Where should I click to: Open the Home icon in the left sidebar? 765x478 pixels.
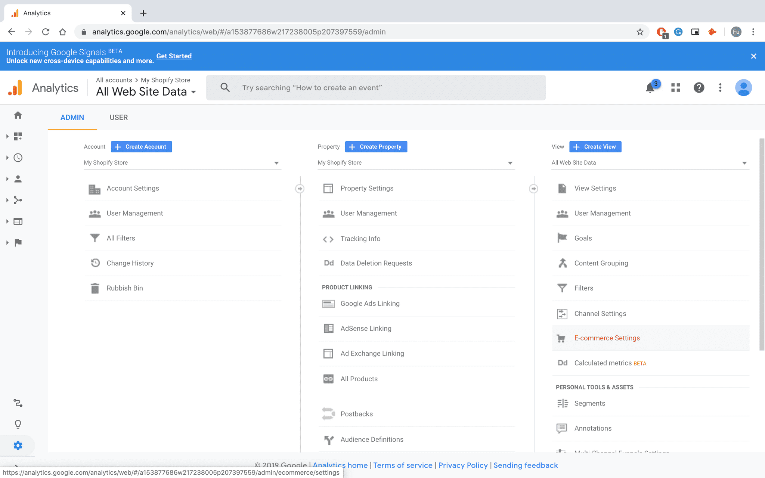(18, 115)
